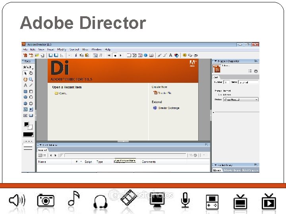
Task: Open library panel options menu icon
Action: click(256, 165)
